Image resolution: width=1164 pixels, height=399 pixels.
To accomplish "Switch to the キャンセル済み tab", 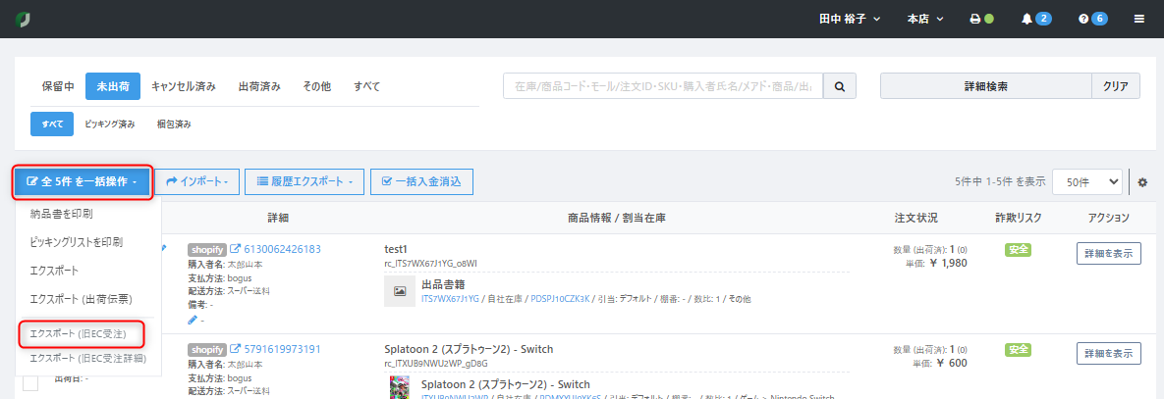I will coord(184,86).
